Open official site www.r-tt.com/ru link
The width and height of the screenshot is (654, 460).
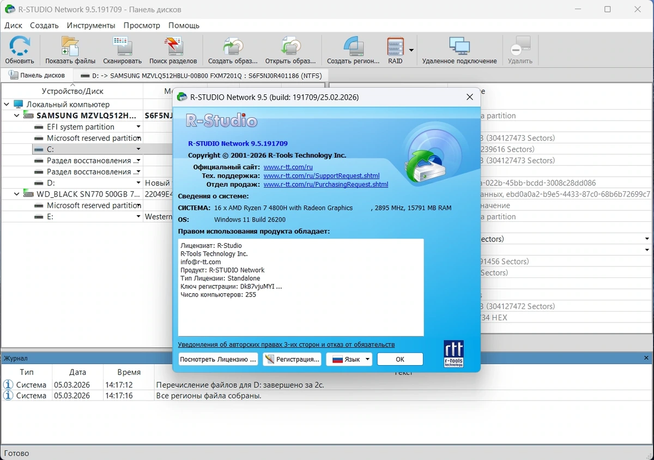288,167
